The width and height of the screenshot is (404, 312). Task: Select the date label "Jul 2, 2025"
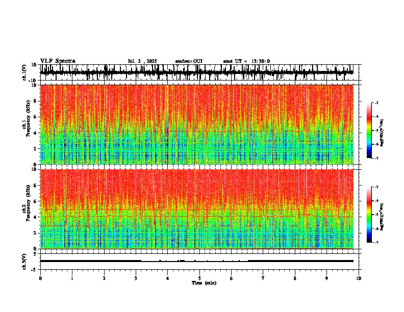(142, 61)
